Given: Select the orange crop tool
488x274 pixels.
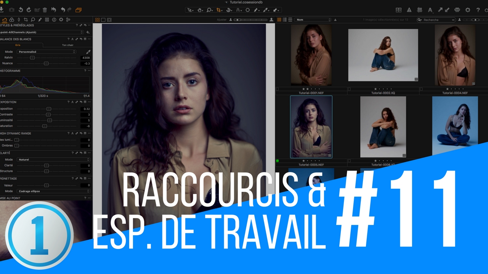Looking at the screenshot, I should click(219, 10).
